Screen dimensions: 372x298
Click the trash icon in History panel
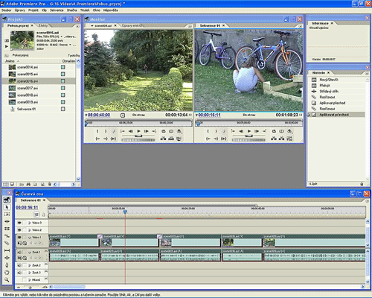[362, 184]
